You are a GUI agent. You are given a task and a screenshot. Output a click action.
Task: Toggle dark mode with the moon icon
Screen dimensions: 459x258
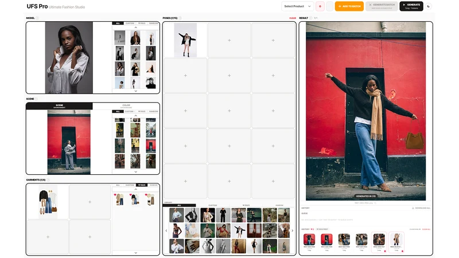(429, 6)
